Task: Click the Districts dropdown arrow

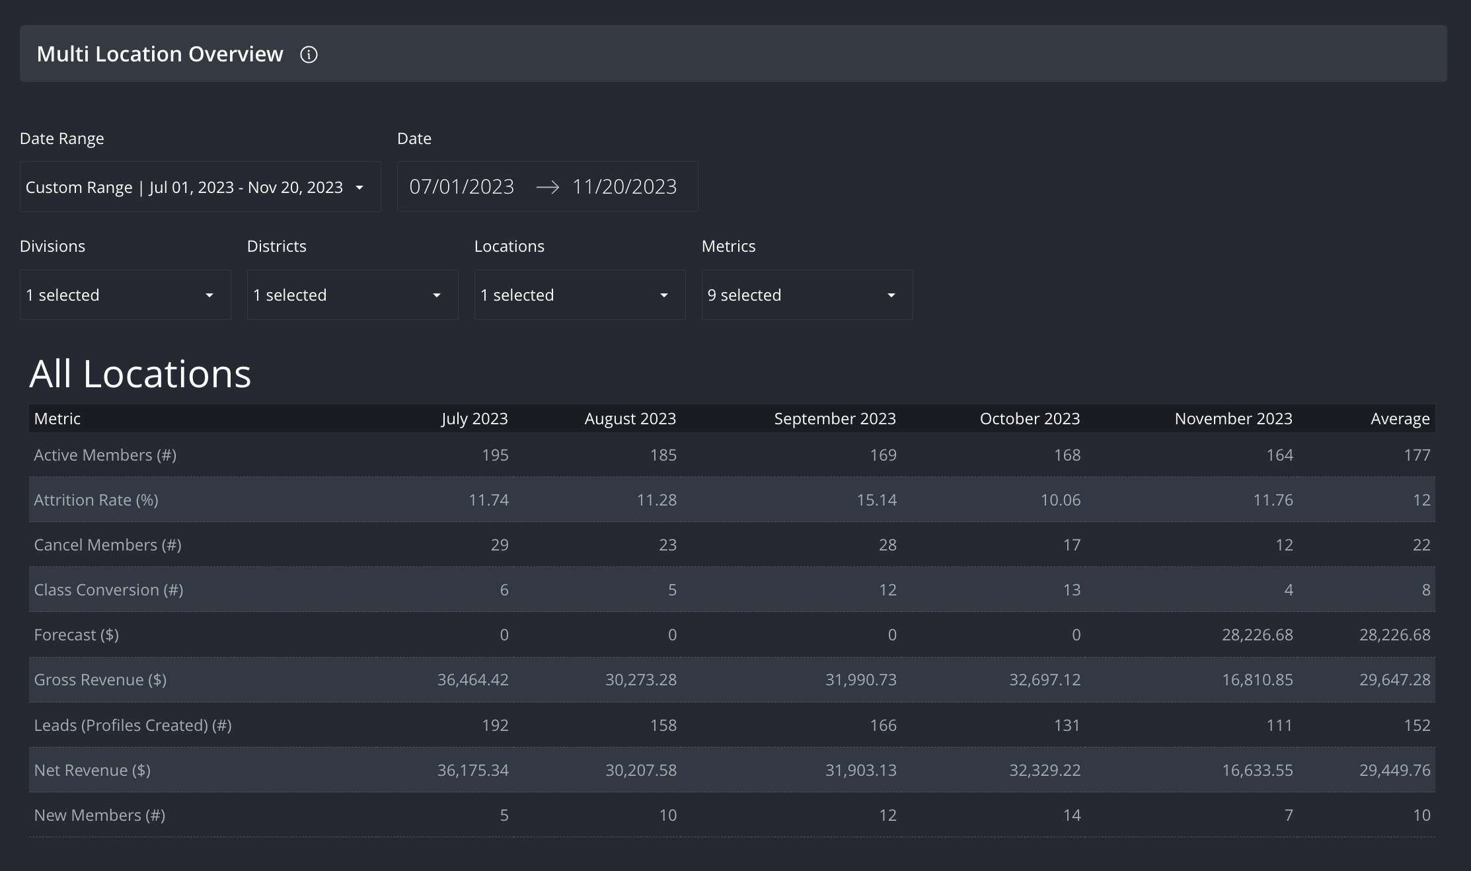Action: (x=436, y=295)
